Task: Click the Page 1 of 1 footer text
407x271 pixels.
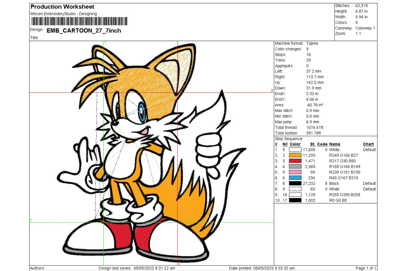Action: [366, 268]
